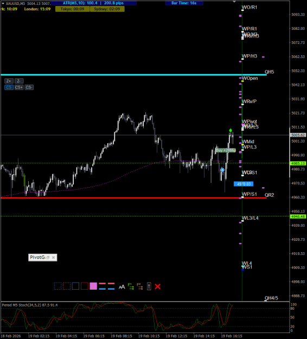Click the Buy order profit label
The width and height of the screenshot is (307, 339).
[x=226, y=150]
